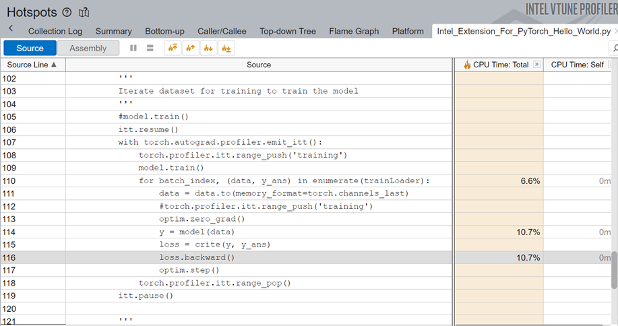
Task: Toggle to the Assembly view
Action: click(88, 48)
